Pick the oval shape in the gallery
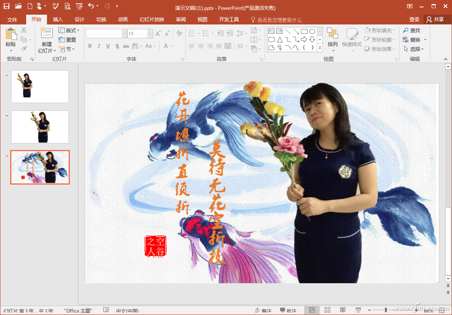Screen dimensions: 452x315 click(312, 31)
